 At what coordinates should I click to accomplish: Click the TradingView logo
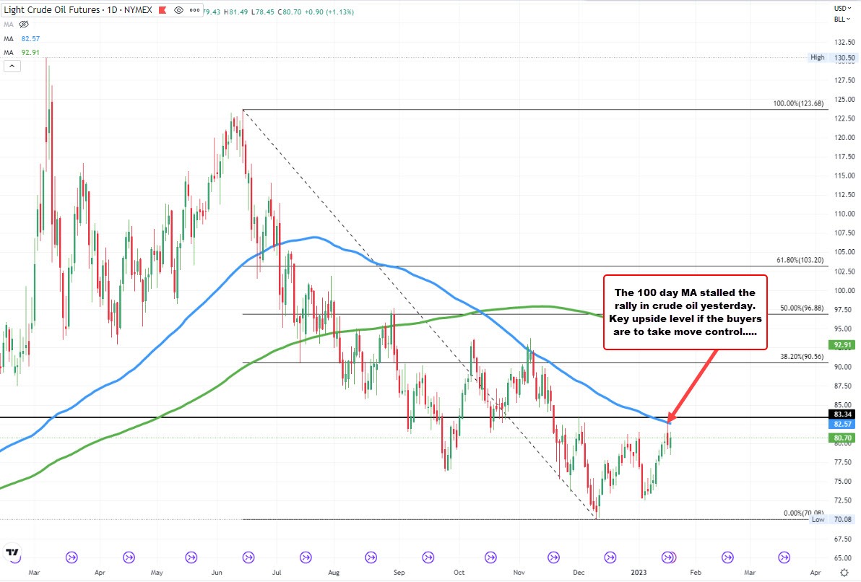click(12, 552)
